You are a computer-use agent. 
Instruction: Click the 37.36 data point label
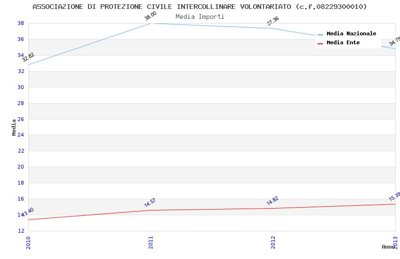[x=272, y=21]
